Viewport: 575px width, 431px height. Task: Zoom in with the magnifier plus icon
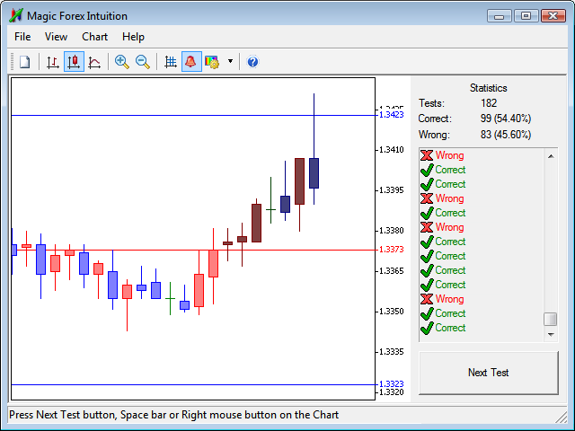coord(122,62)
